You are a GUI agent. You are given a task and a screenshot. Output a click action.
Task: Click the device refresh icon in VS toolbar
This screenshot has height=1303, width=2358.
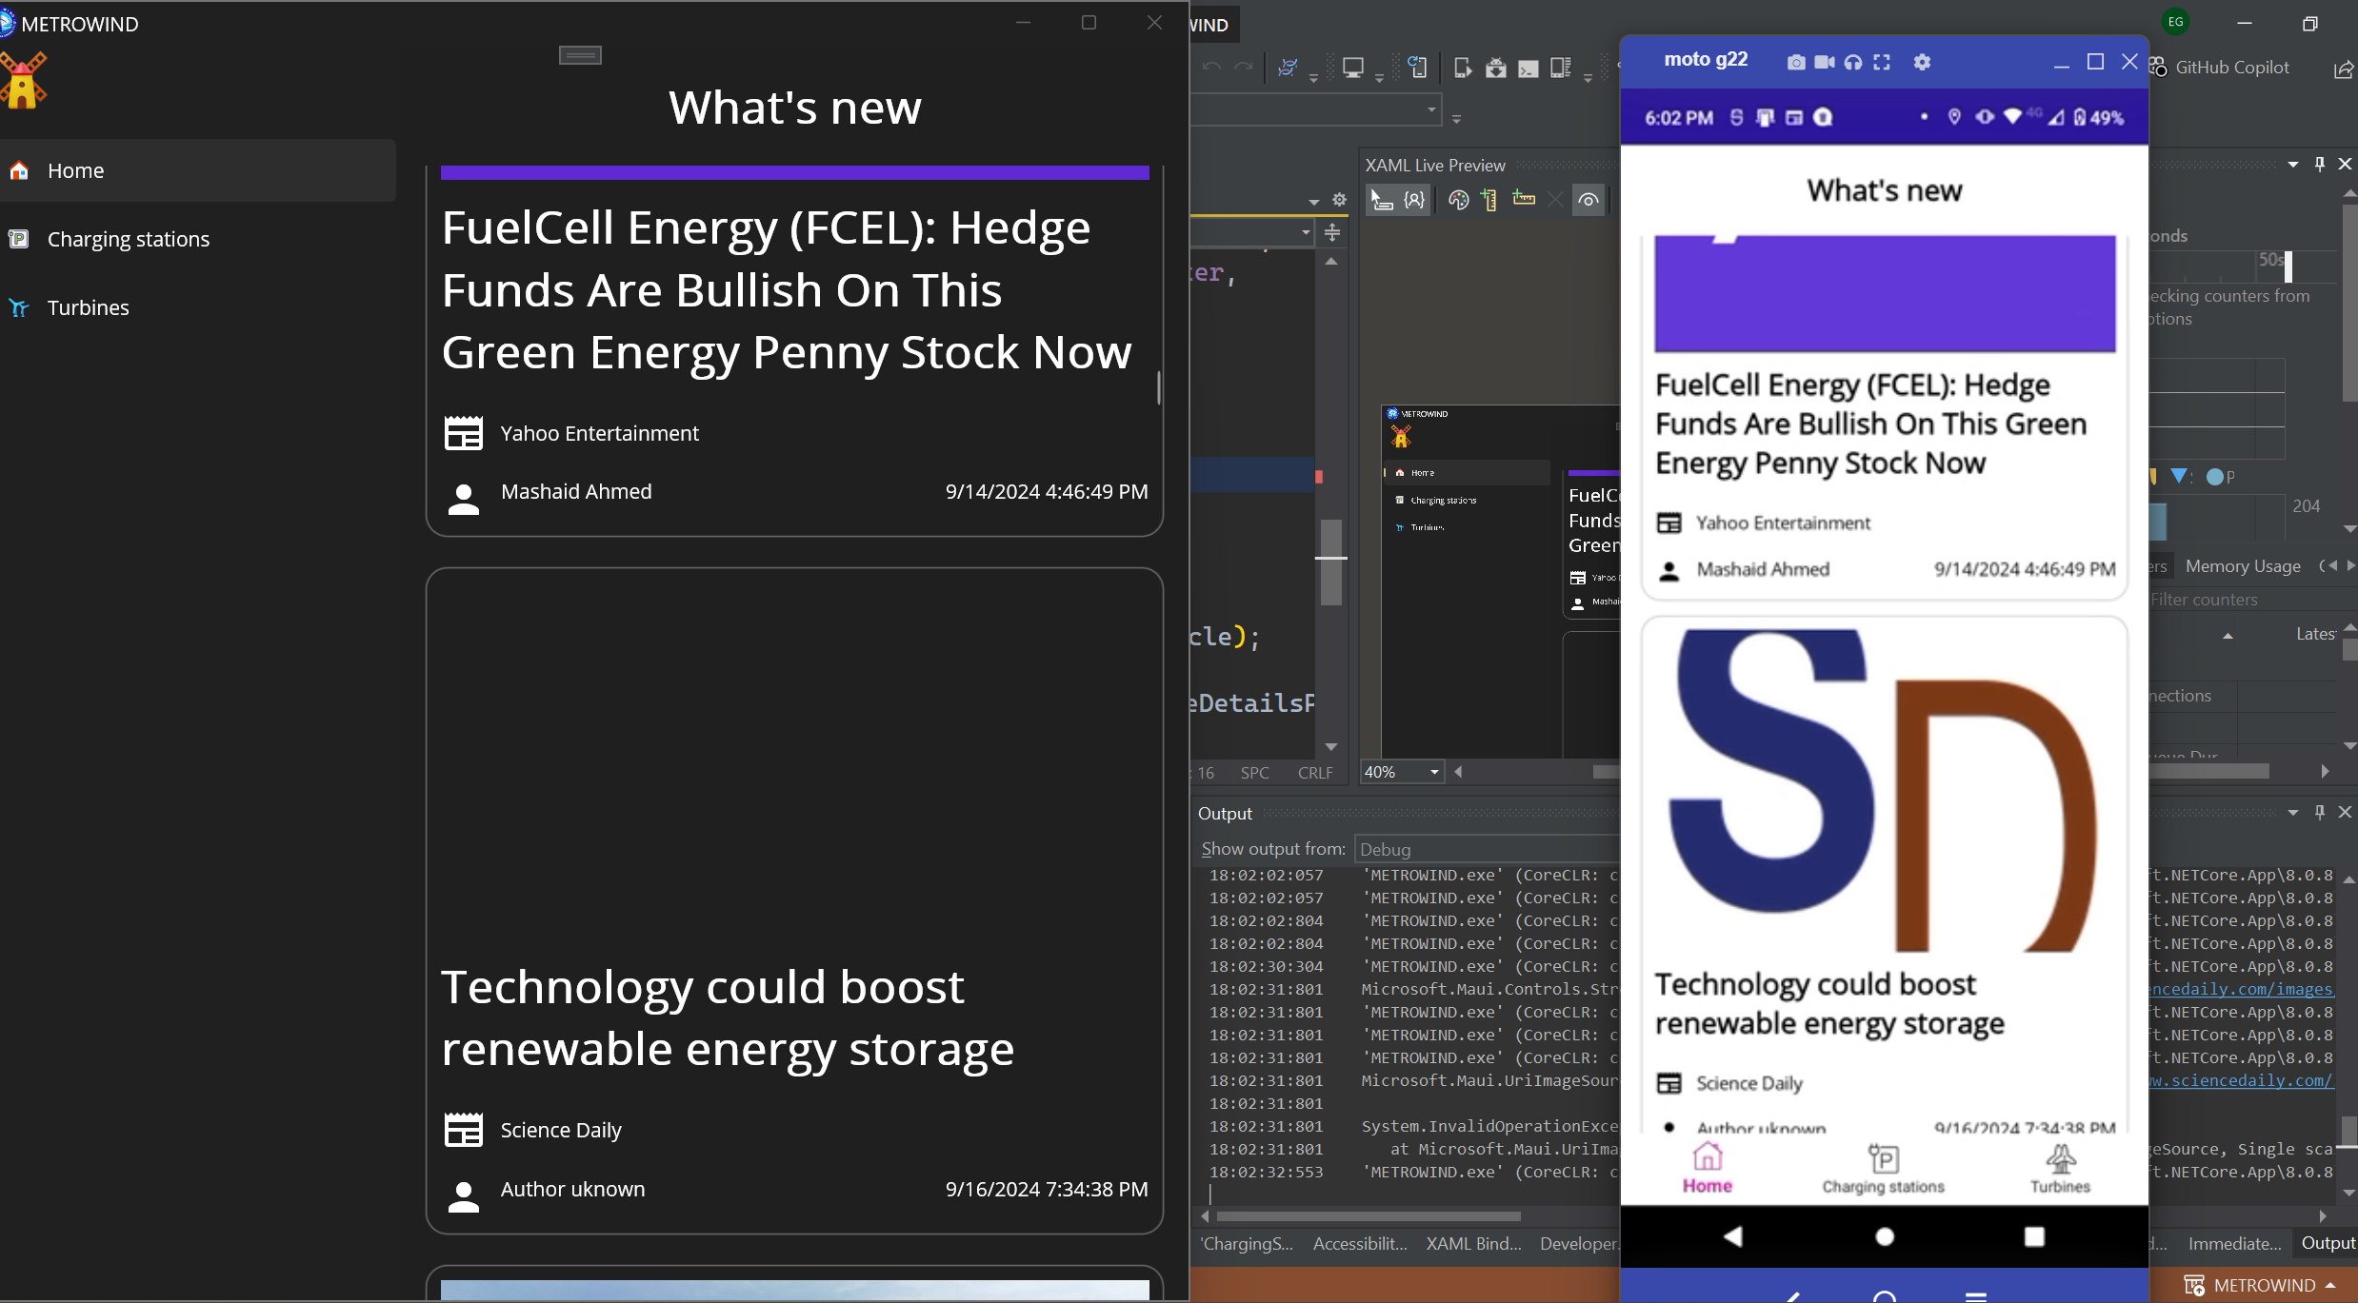[x=1417, y=68]
